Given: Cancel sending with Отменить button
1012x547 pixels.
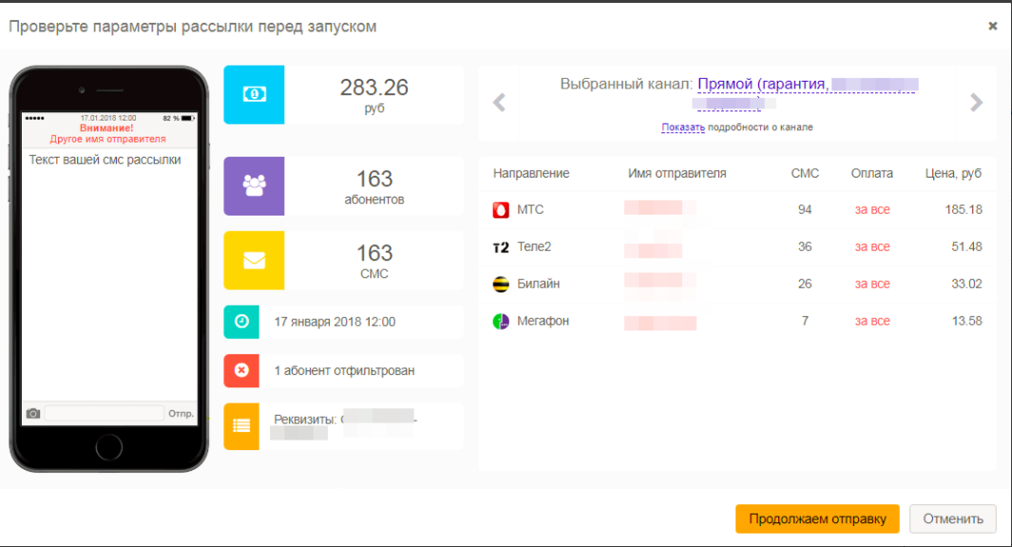Looking at the screenshot, I should [x=953, y=519].
